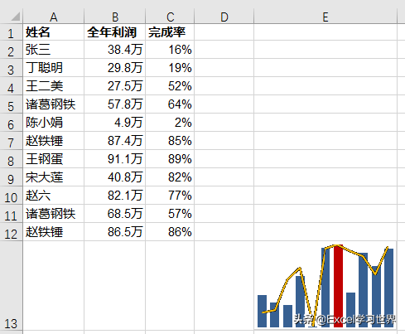Select the 诸葛钢铁 cell in row 11

(x=54, y=214)
